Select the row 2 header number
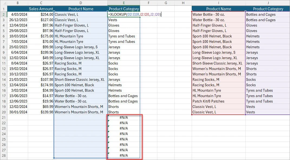 point(4,14)
